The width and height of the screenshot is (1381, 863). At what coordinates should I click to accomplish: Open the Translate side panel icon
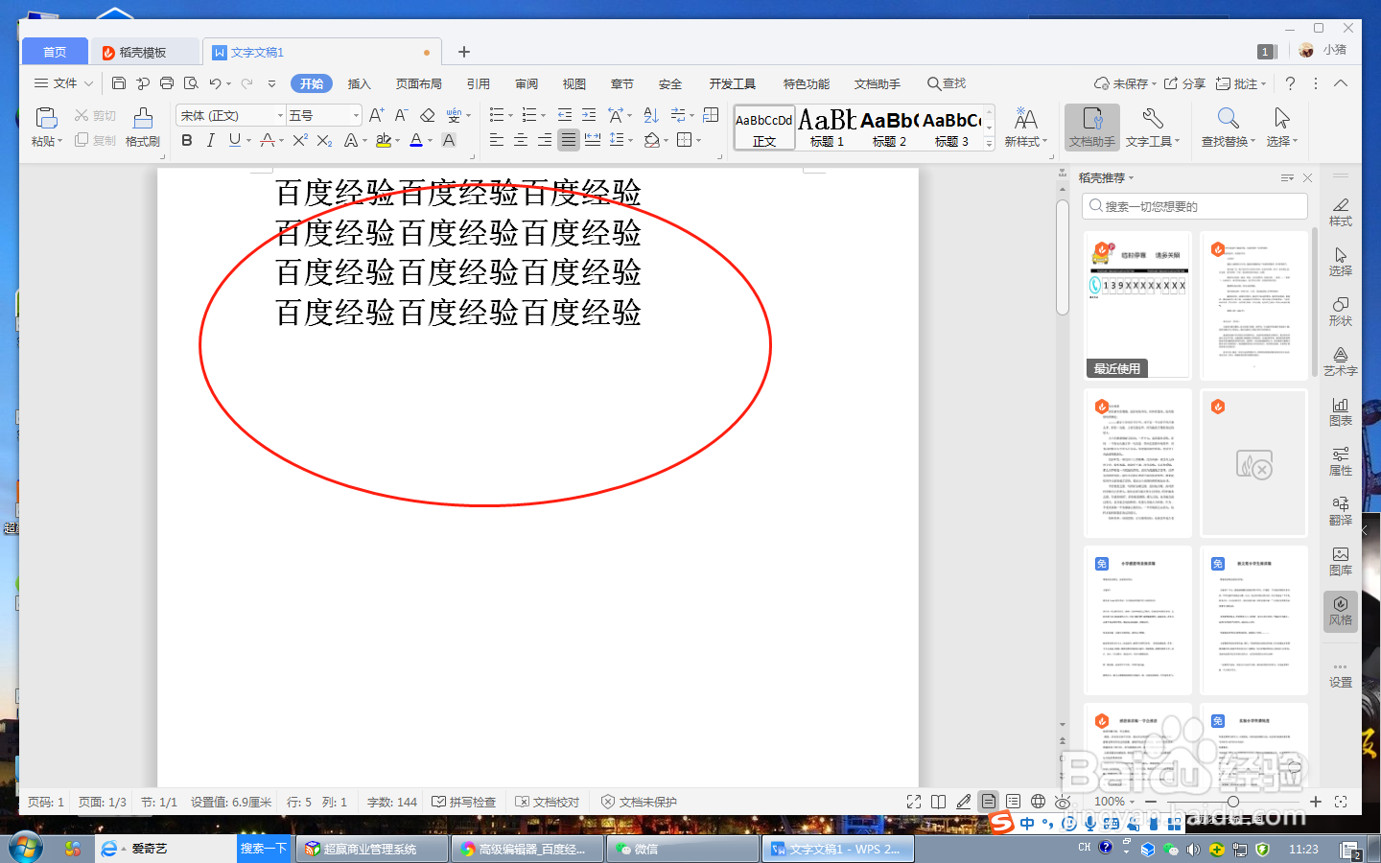(1341, 510)
